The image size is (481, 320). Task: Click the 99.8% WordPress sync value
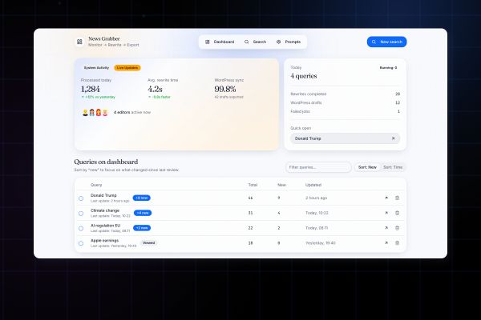[x=225, y=89]
